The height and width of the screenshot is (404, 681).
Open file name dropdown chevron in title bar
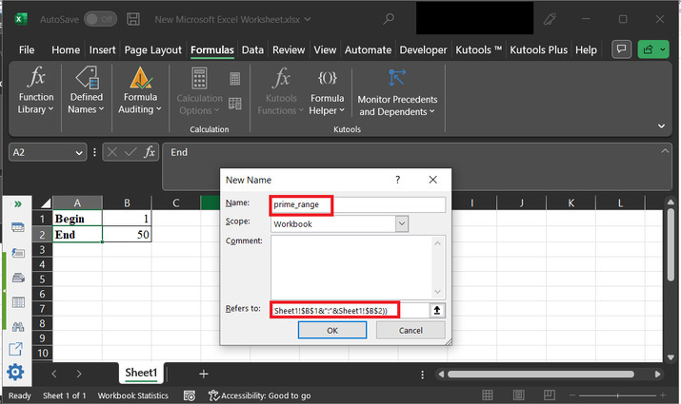click(308, 19)
